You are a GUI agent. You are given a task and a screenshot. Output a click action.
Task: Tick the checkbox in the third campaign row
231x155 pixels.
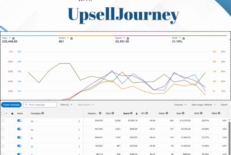coord(3,137)
